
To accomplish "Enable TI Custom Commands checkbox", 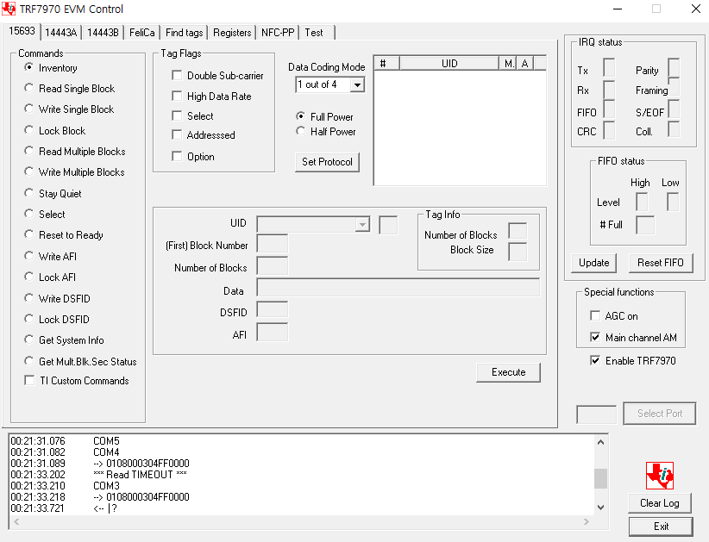I will pos(30,381).
